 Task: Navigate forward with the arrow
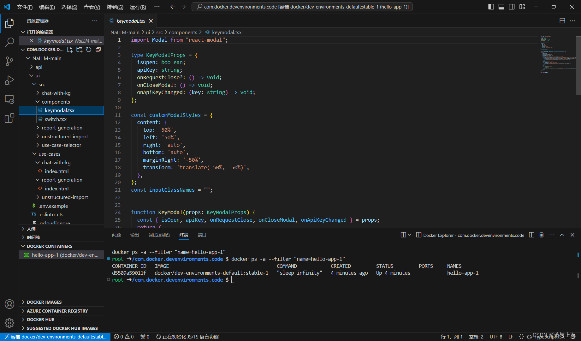click(x=183, y=7)
